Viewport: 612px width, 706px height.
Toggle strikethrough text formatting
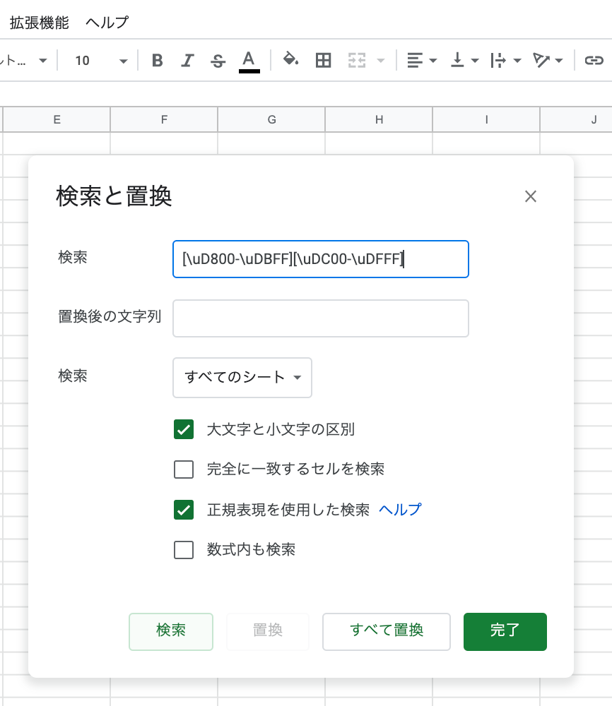click(218, 61)
